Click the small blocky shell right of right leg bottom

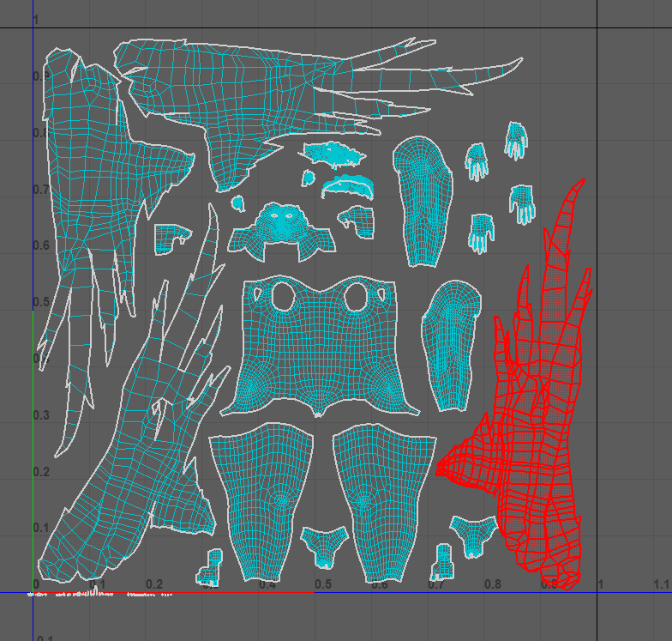[x=442, y=559]
